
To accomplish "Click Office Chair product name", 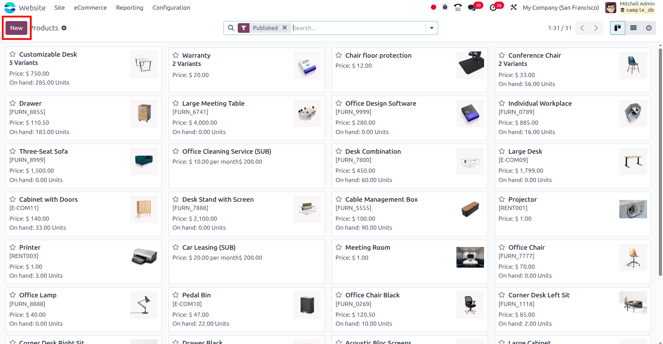I will [x=526, y=247].
